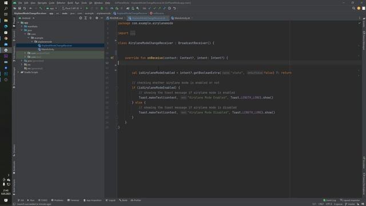The height and width of the screenshot is (206, 366).
Task: Click the Windows taskbar search icon
Action: pos(6,9)
